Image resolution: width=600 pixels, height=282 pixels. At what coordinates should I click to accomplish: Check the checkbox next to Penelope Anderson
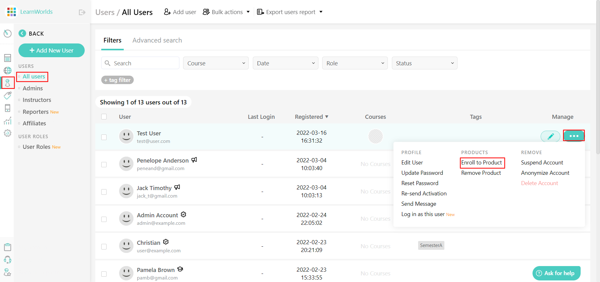tap(104, 164)
